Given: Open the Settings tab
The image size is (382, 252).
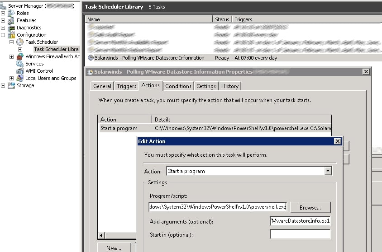Looking at the screenshot, I should 206,86.
